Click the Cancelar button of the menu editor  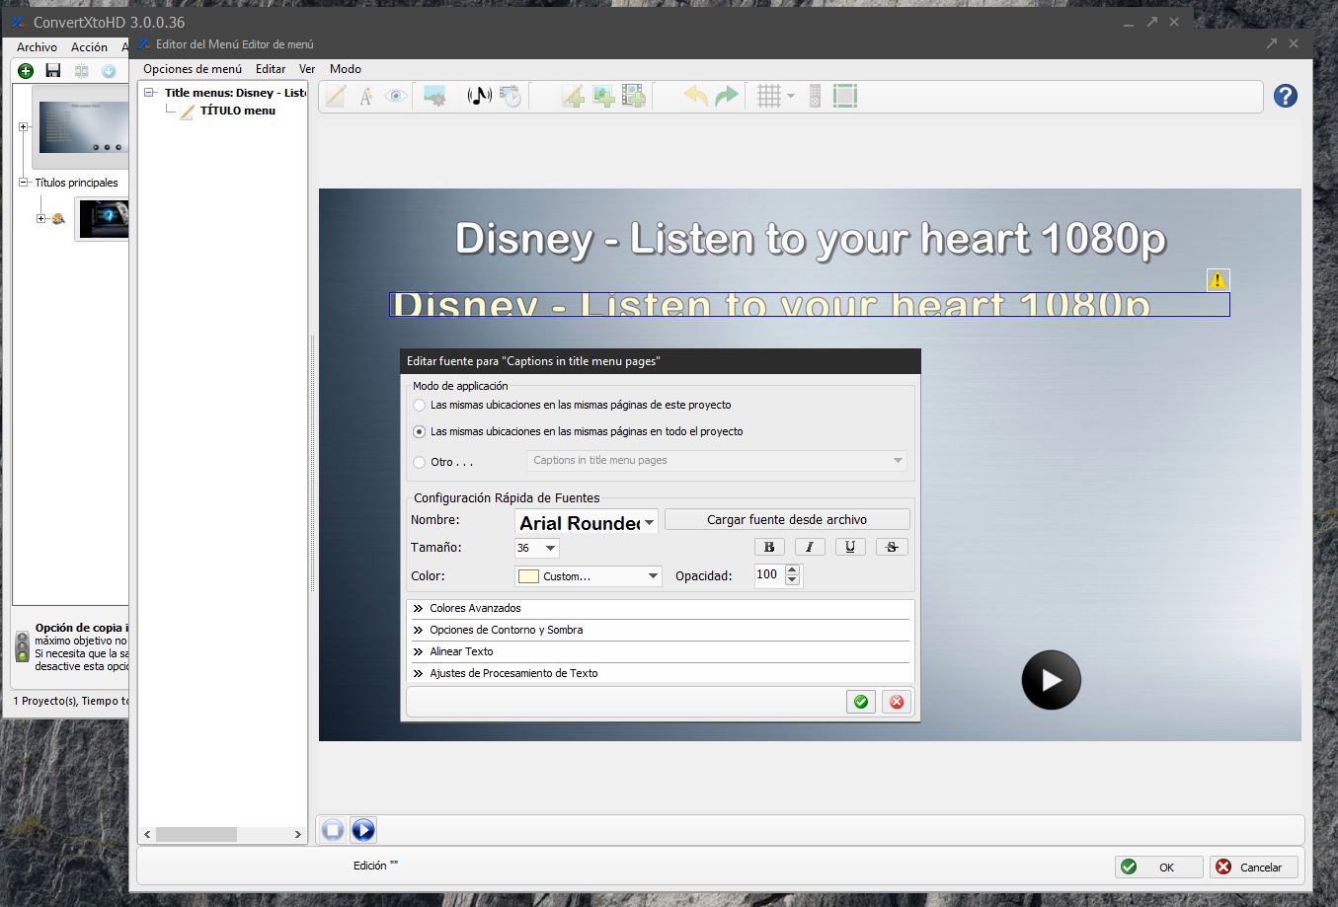coord(1254,868)
